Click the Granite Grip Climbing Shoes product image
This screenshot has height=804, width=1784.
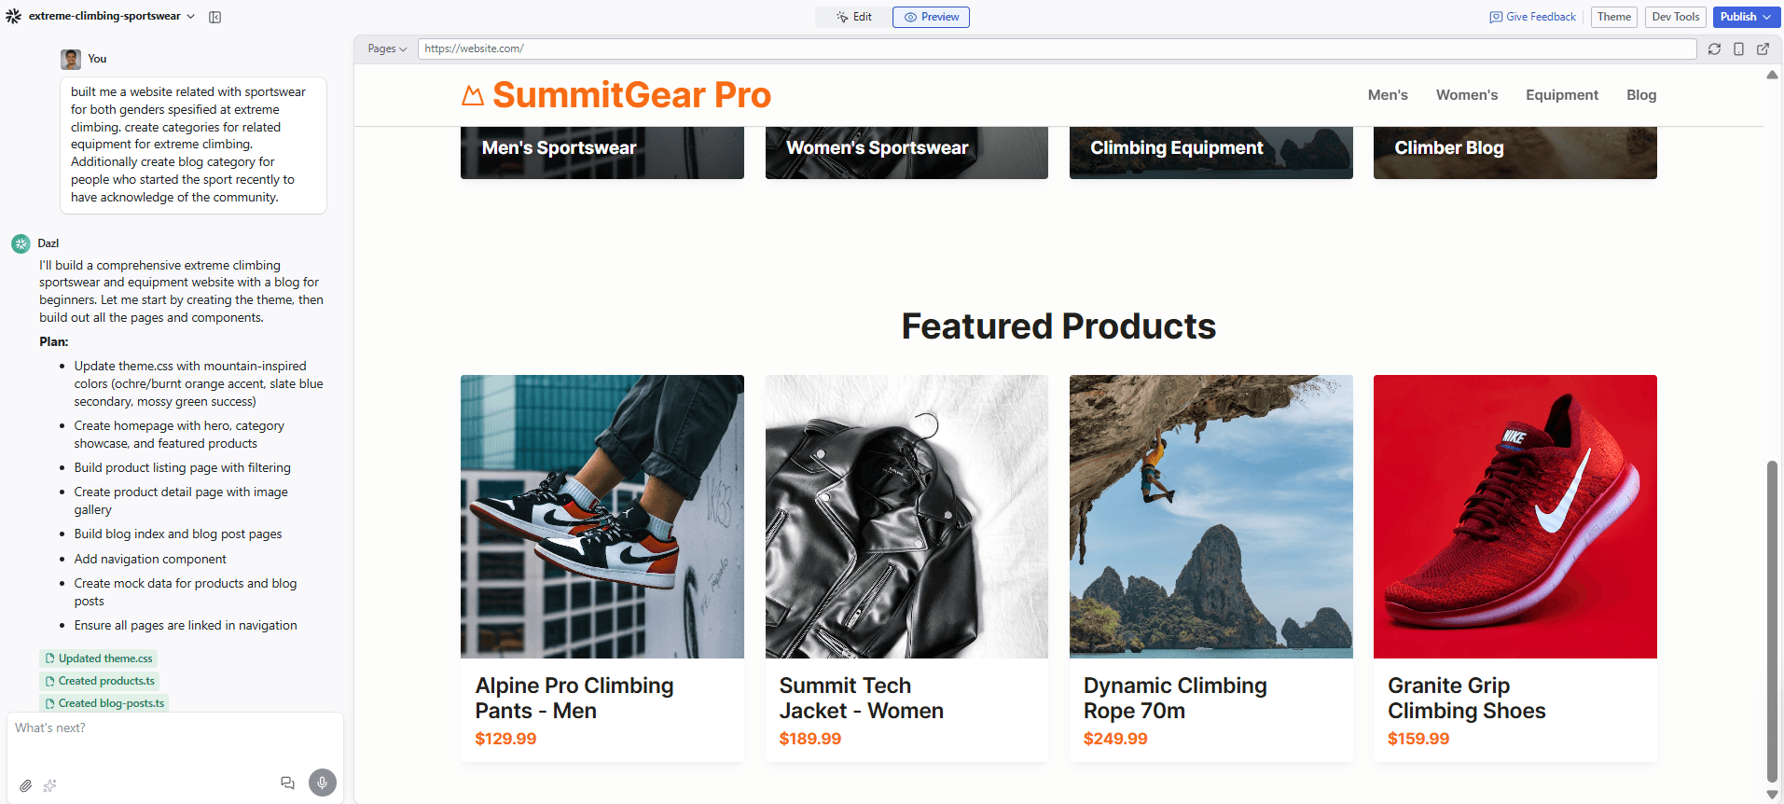[x=1514, y=517]
